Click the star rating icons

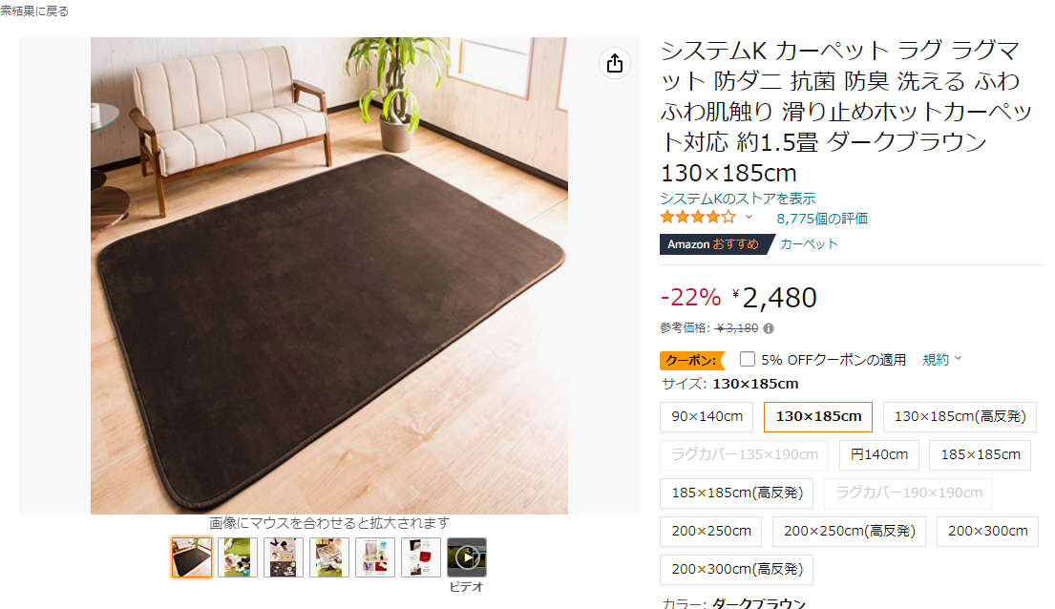click(698, 218)
